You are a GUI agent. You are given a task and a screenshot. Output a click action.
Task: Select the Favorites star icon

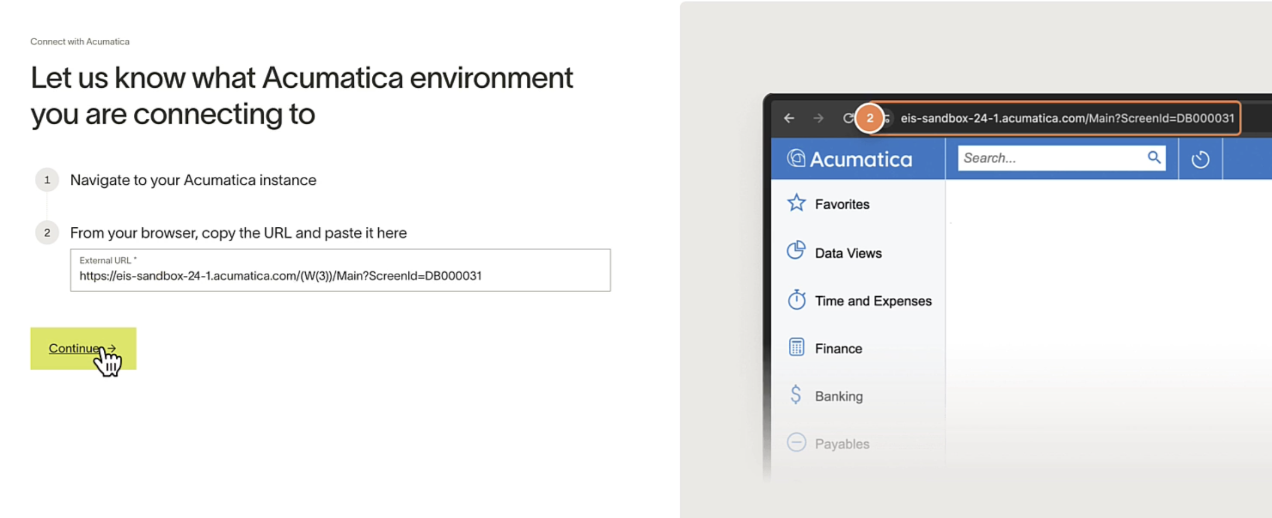(797, 202)
